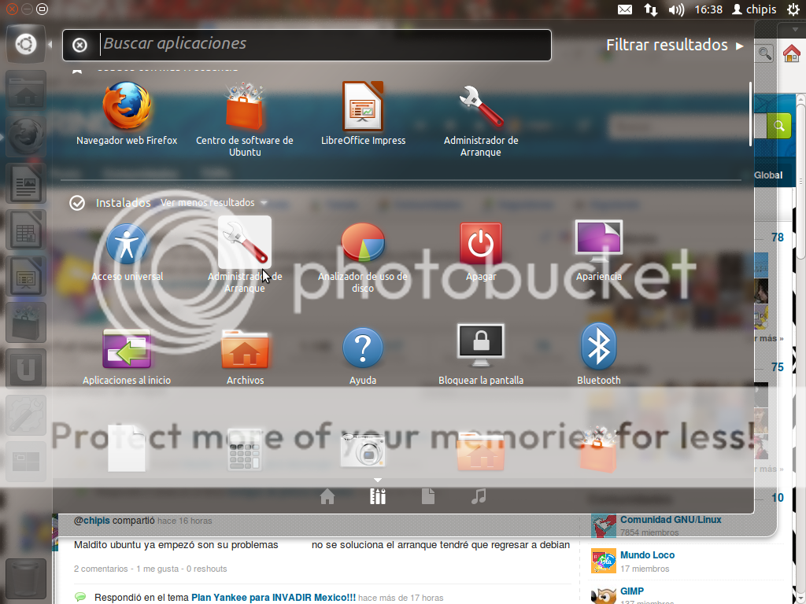Collapse with Ver menos resultados
This screenshot has height=604, width=806.
click(x=213, y=203)
